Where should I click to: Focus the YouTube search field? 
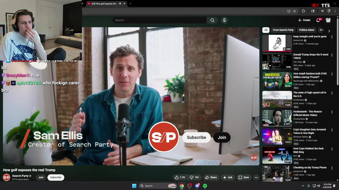(x=160, y=20)
